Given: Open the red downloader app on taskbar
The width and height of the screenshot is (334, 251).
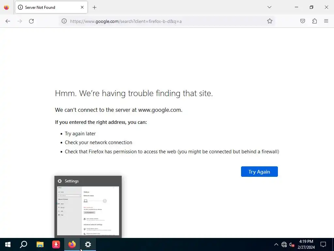Looking at the screenshot, I should [x=56, y=244].
